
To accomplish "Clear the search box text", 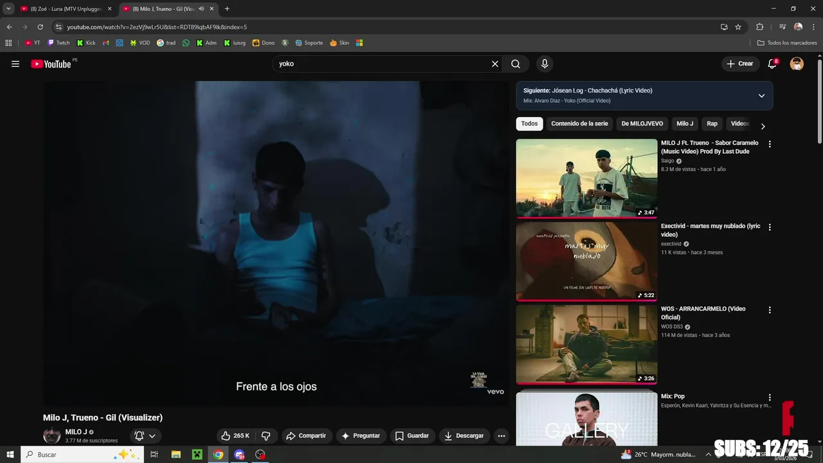I will [x=495, y=64].
